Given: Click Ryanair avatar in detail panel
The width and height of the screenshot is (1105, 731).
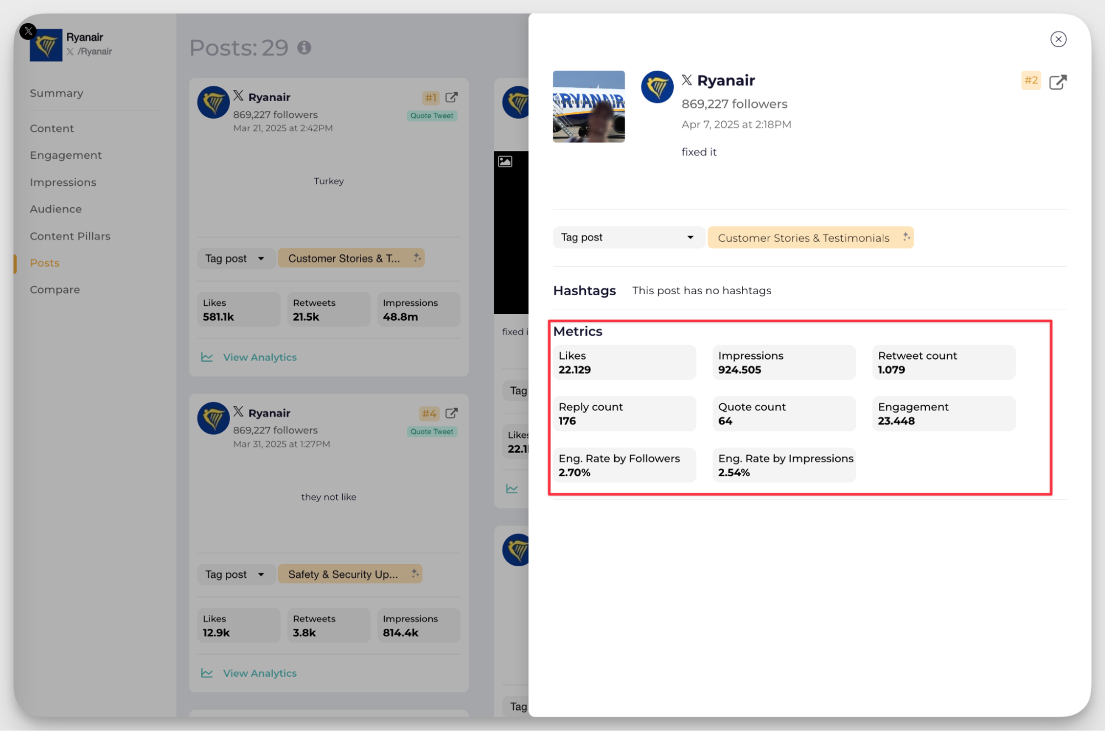Looking at the screenshot, I should coord(657,87).
